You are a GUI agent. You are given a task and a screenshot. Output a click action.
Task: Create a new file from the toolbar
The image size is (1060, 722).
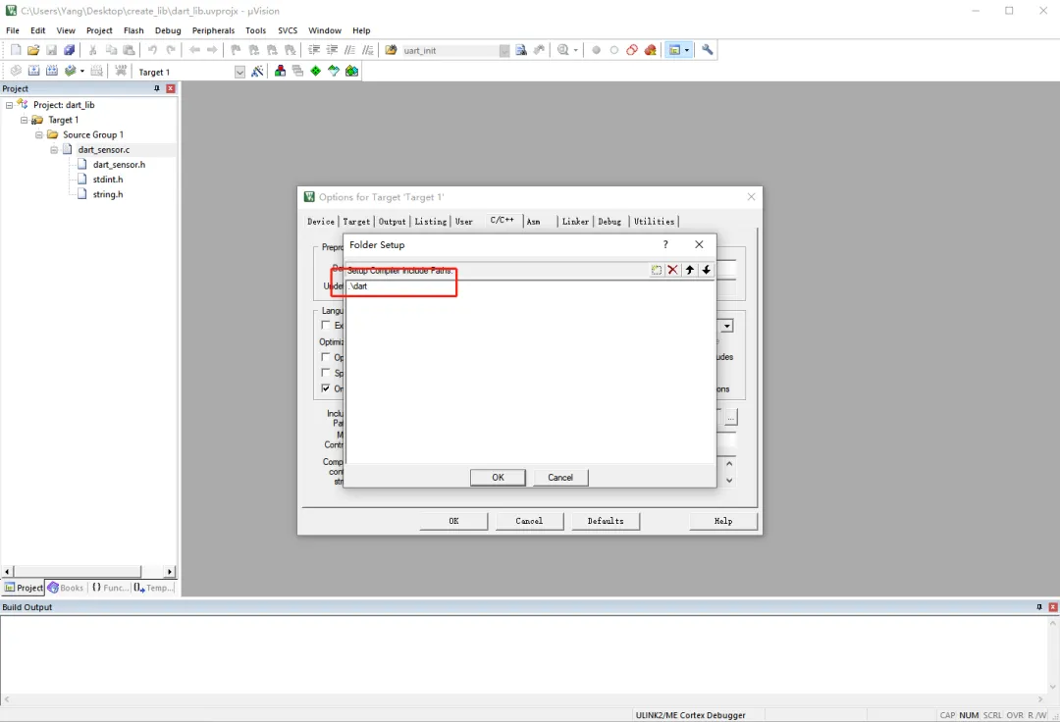pyautogui.click(x=16, y=50)
